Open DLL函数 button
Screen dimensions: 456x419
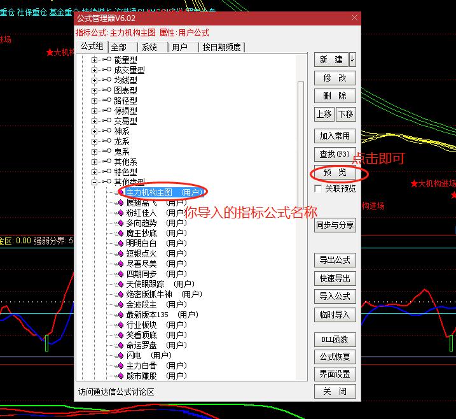(x=335, y=339)
